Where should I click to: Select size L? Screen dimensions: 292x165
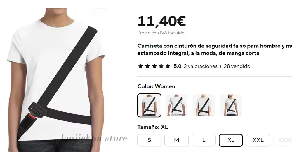204,140
